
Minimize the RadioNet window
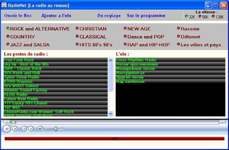pos(208,5)
